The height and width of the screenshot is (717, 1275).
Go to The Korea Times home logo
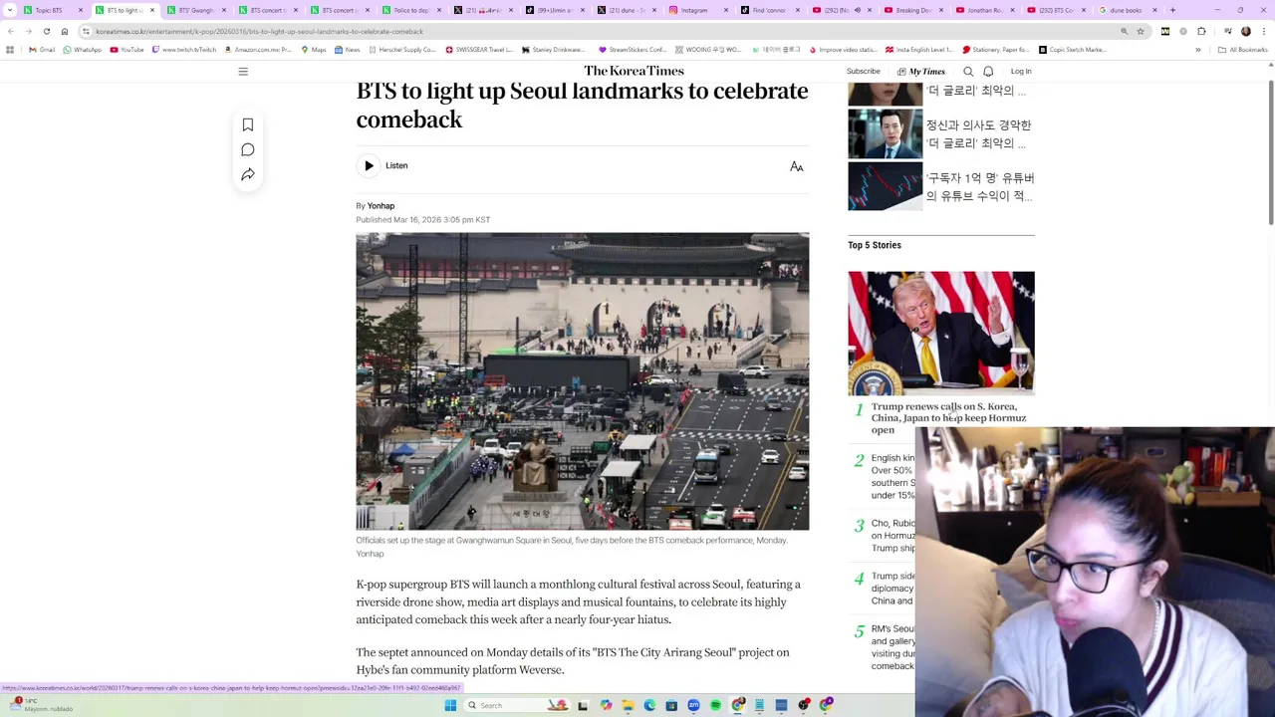tap(634, 71)
